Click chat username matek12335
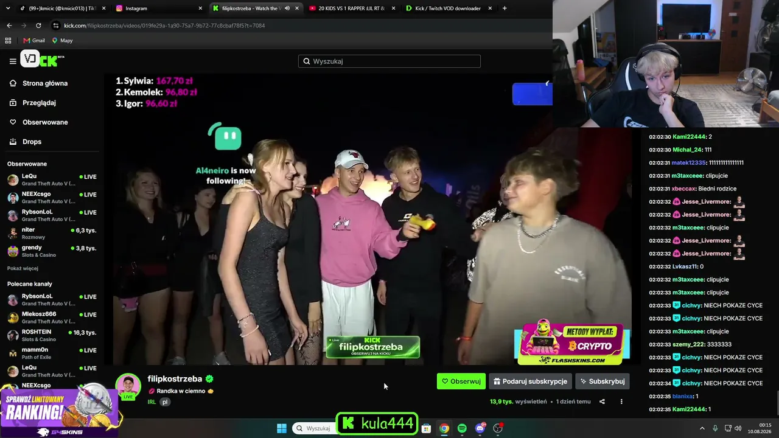 pos(688,163)
